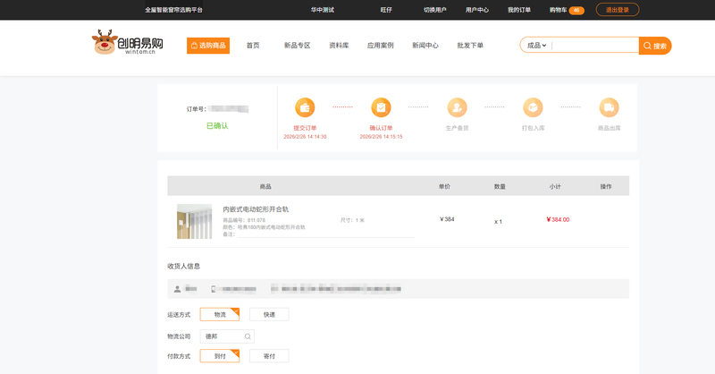Click the 打包入库 step icon

533,107
